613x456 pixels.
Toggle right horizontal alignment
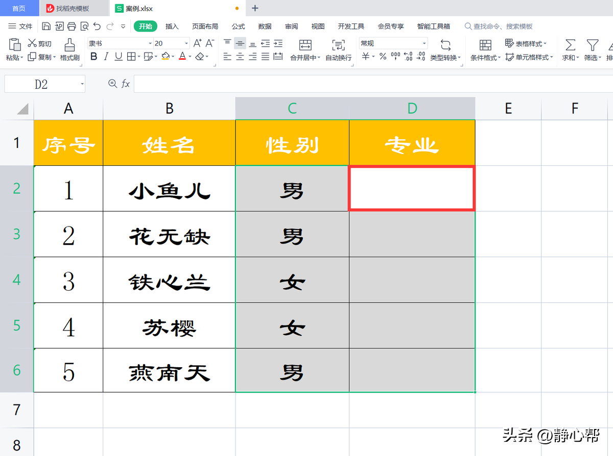click(x=252, y=57)
